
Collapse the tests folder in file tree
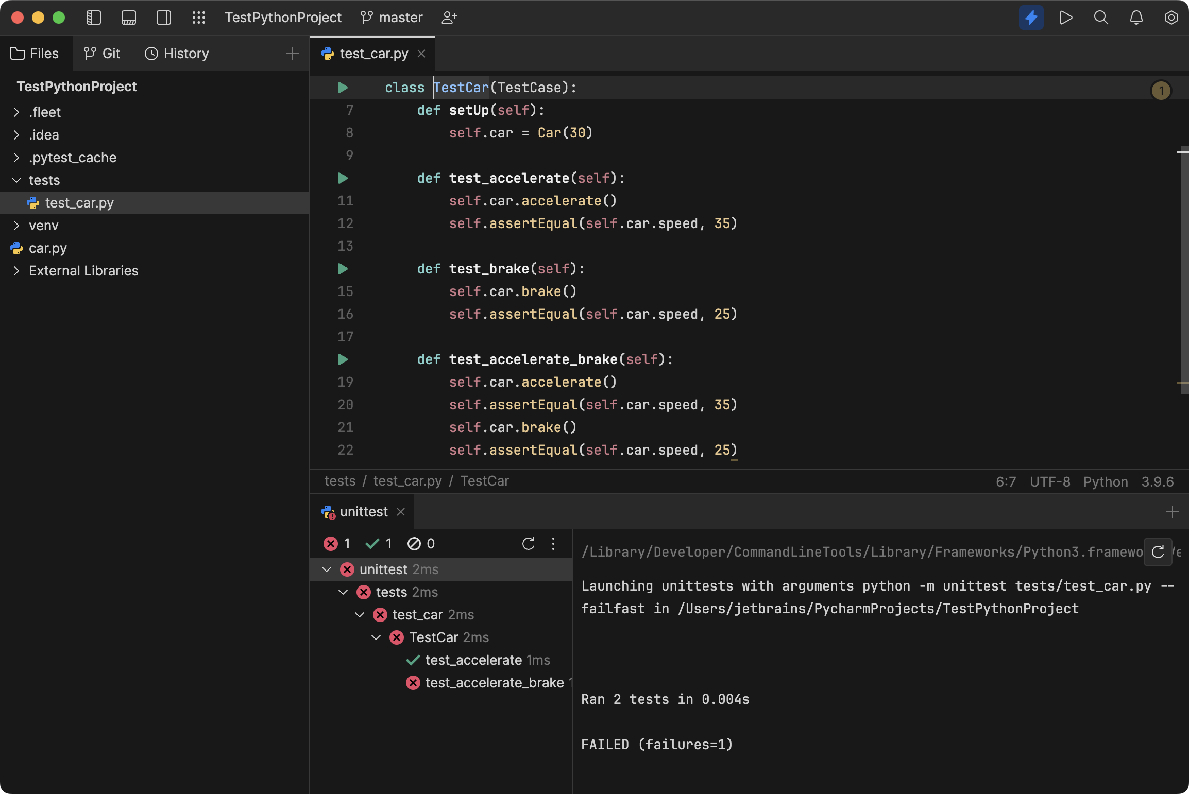coord(16,180)
